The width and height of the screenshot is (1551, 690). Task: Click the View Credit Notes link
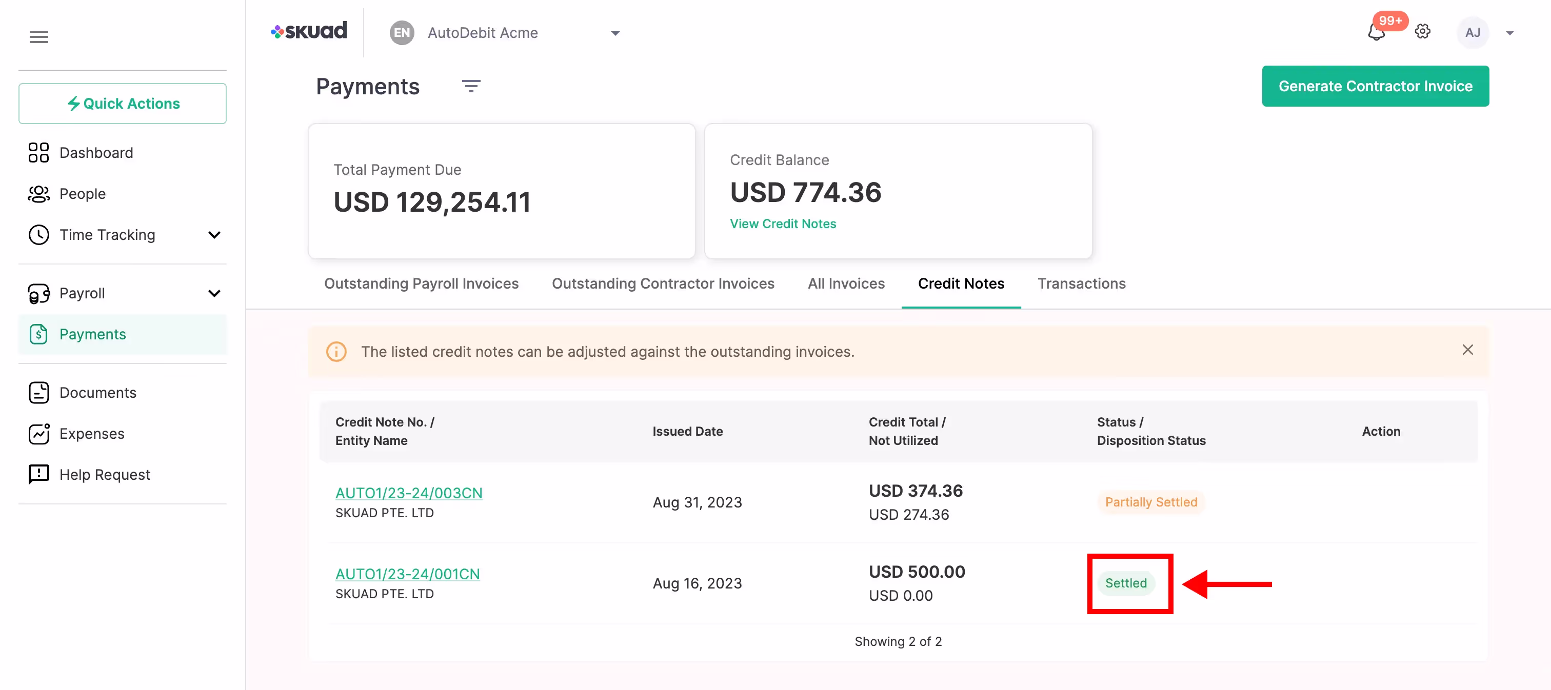click(x=783, y=224)
